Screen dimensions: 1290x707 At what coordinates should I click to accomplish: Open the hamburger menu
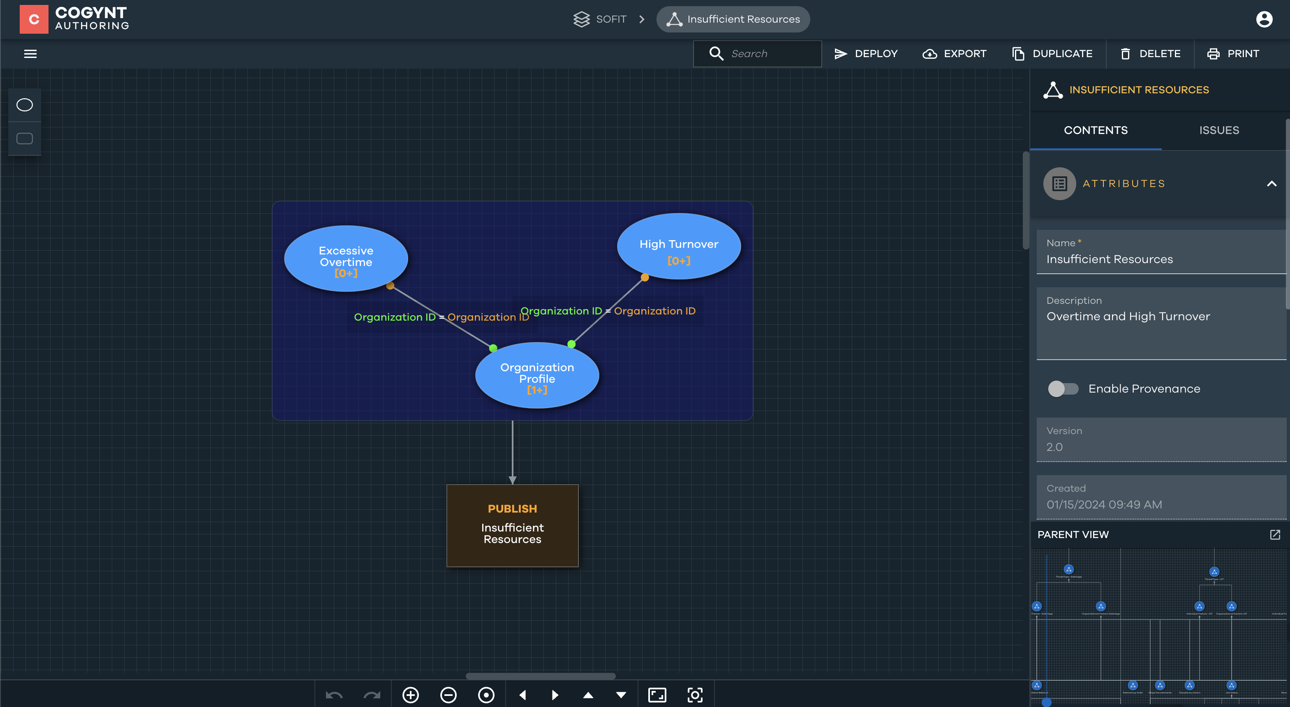30,53
